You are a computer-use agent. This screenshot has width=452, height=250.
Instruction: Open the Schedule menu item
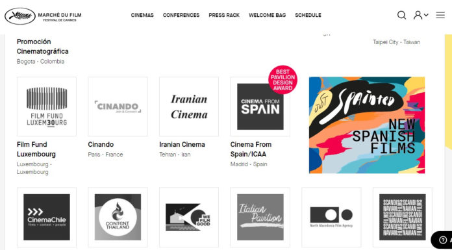(308, 16)
